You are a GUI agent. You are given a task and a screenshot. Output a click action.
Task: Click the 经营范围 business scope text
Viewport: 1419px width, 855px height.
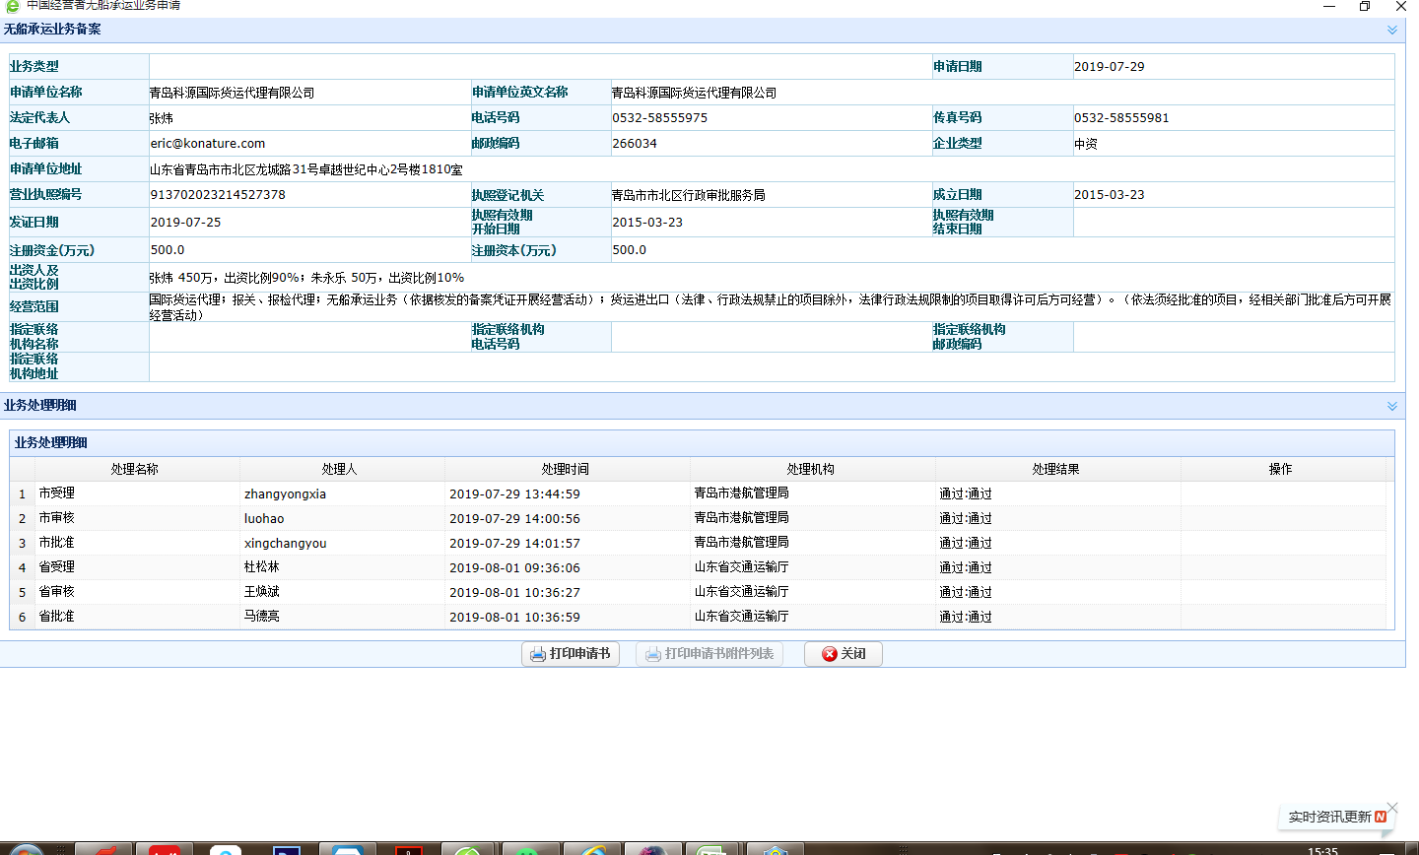pos(771,307)
